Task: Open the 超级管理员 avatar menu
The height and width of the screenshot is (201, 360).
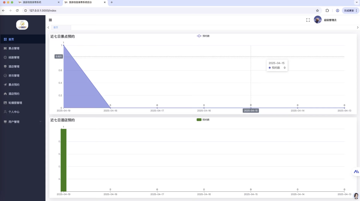Action: tap(318, 20)
